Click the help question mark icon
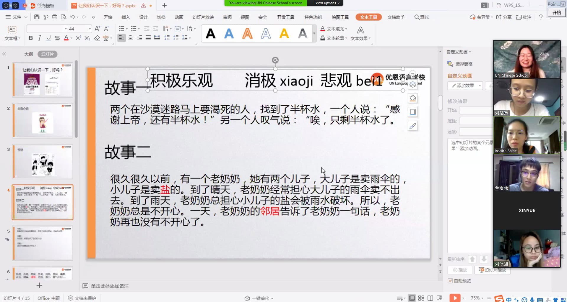This screenshot has width=567, height=302. (541, 17)
